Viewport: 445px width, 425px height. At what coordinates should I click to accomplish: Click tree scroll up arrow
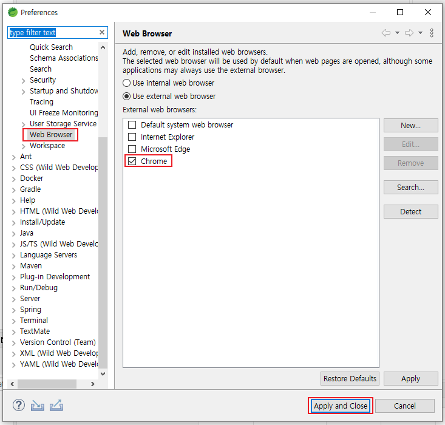tap(103, 47)
